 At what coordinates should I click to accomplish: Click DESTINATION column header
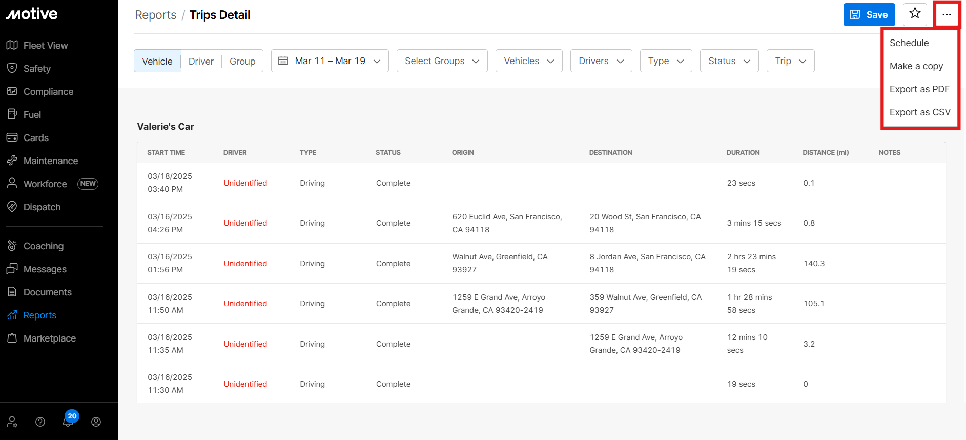pyautogui.click(x=610, y=152)
